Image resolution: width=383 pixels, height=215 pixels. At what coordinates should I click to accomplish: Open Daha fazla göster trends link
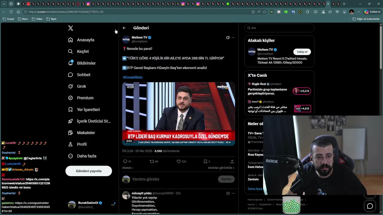pyautogui.click(x=255, y=189)
